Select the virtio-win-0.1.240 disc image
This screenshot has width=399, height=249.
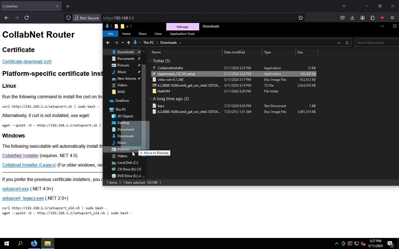coord(234,80)
